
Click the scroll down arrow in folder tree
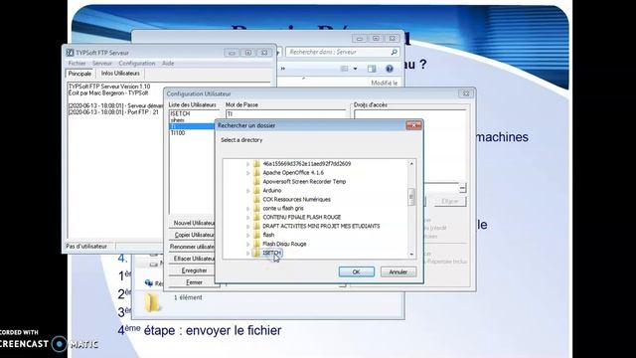coord(411,255)
